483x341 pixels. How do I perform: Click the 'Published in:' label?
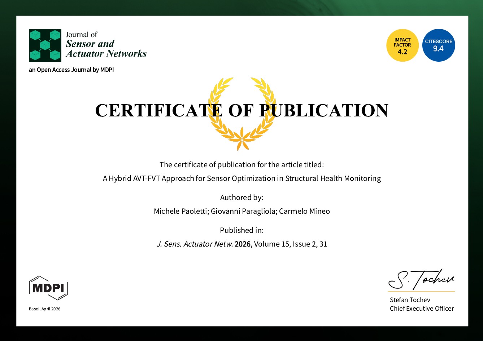(x=241, y=230)
